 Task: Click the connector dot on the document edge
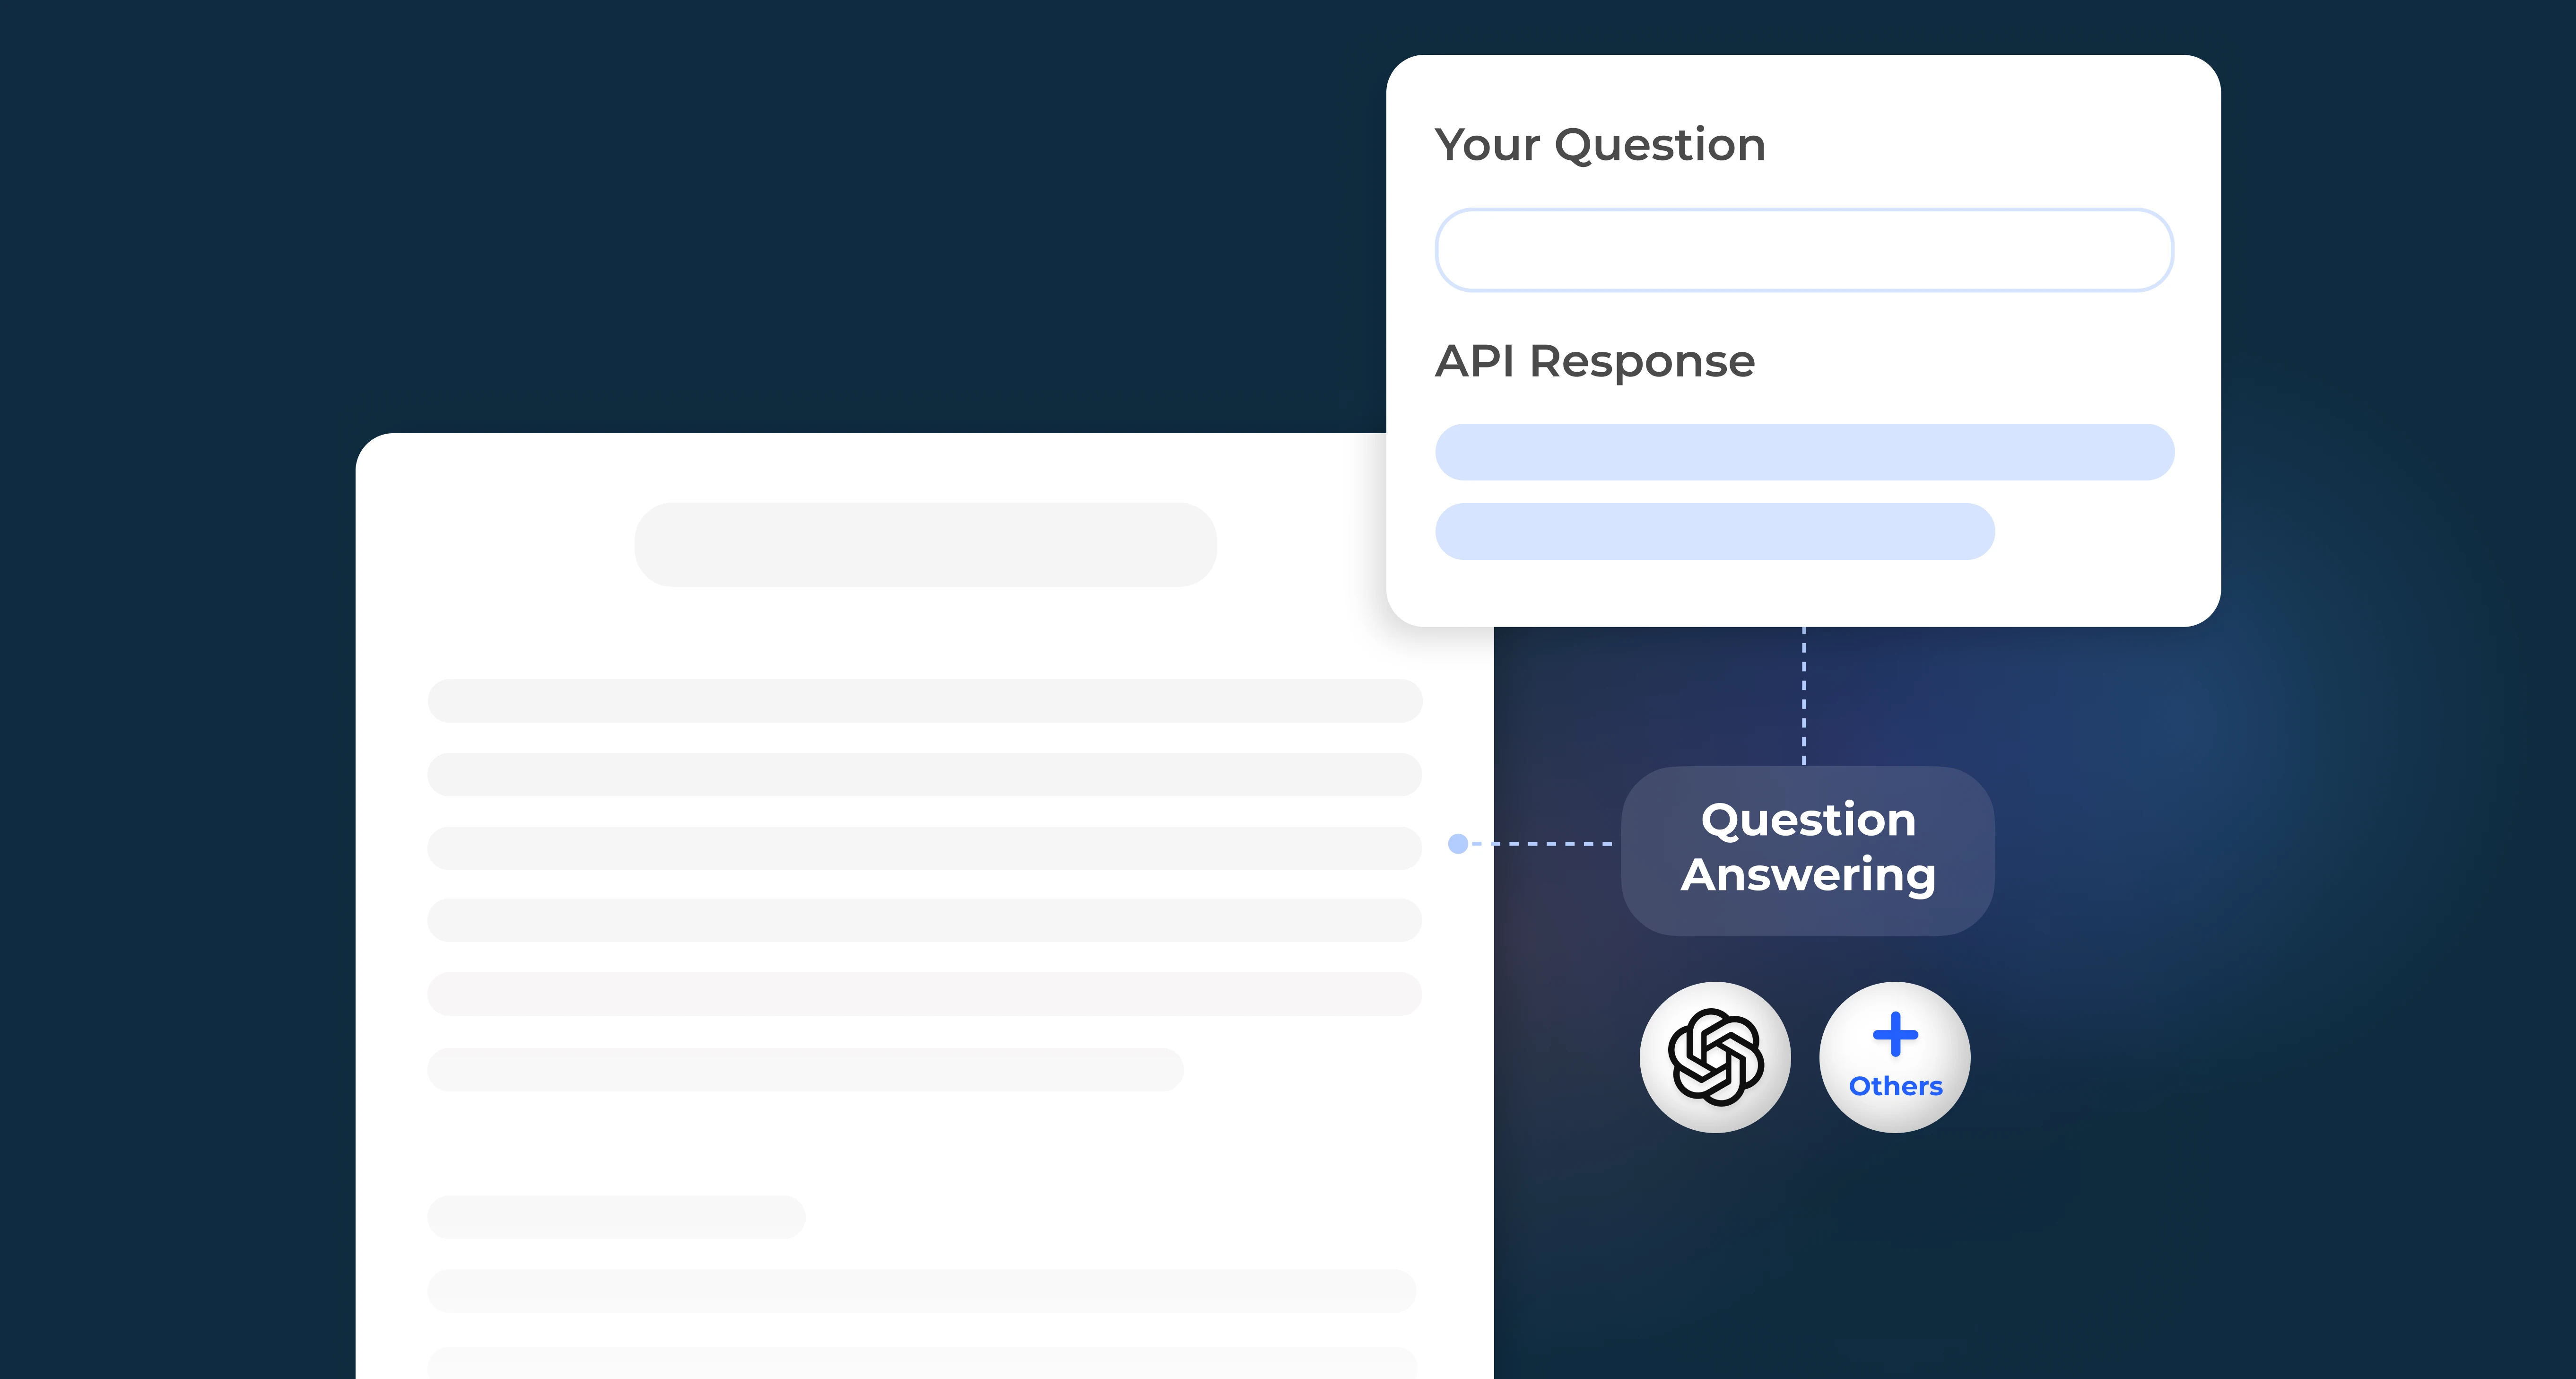(x=1458, y=845)
